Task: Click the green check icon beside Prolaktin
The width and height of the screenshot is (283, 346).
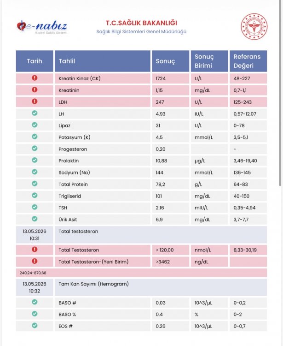Action: click(35, 160)
